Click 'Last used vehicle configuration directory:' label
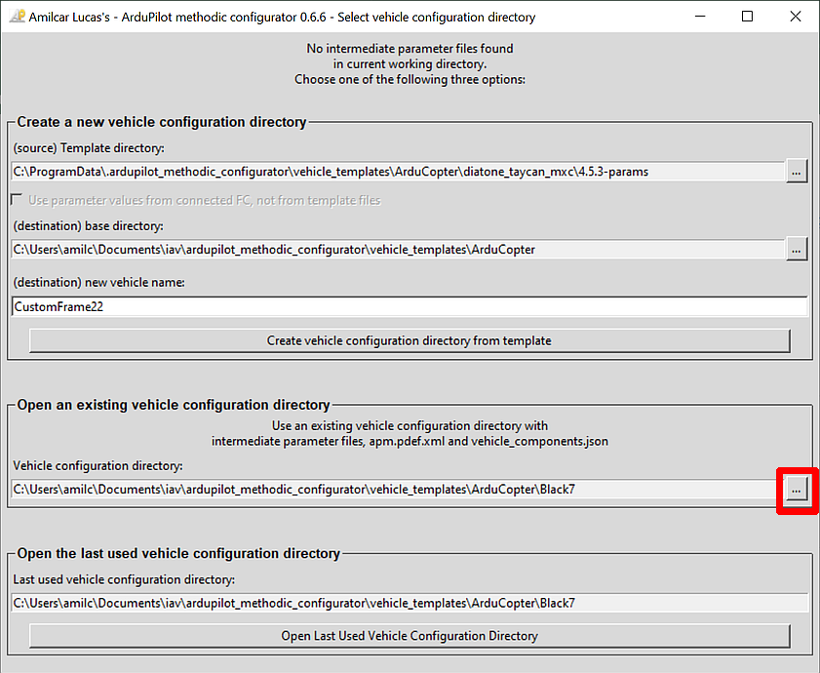This screenshot has width=820, height=673. click(124, 579)
